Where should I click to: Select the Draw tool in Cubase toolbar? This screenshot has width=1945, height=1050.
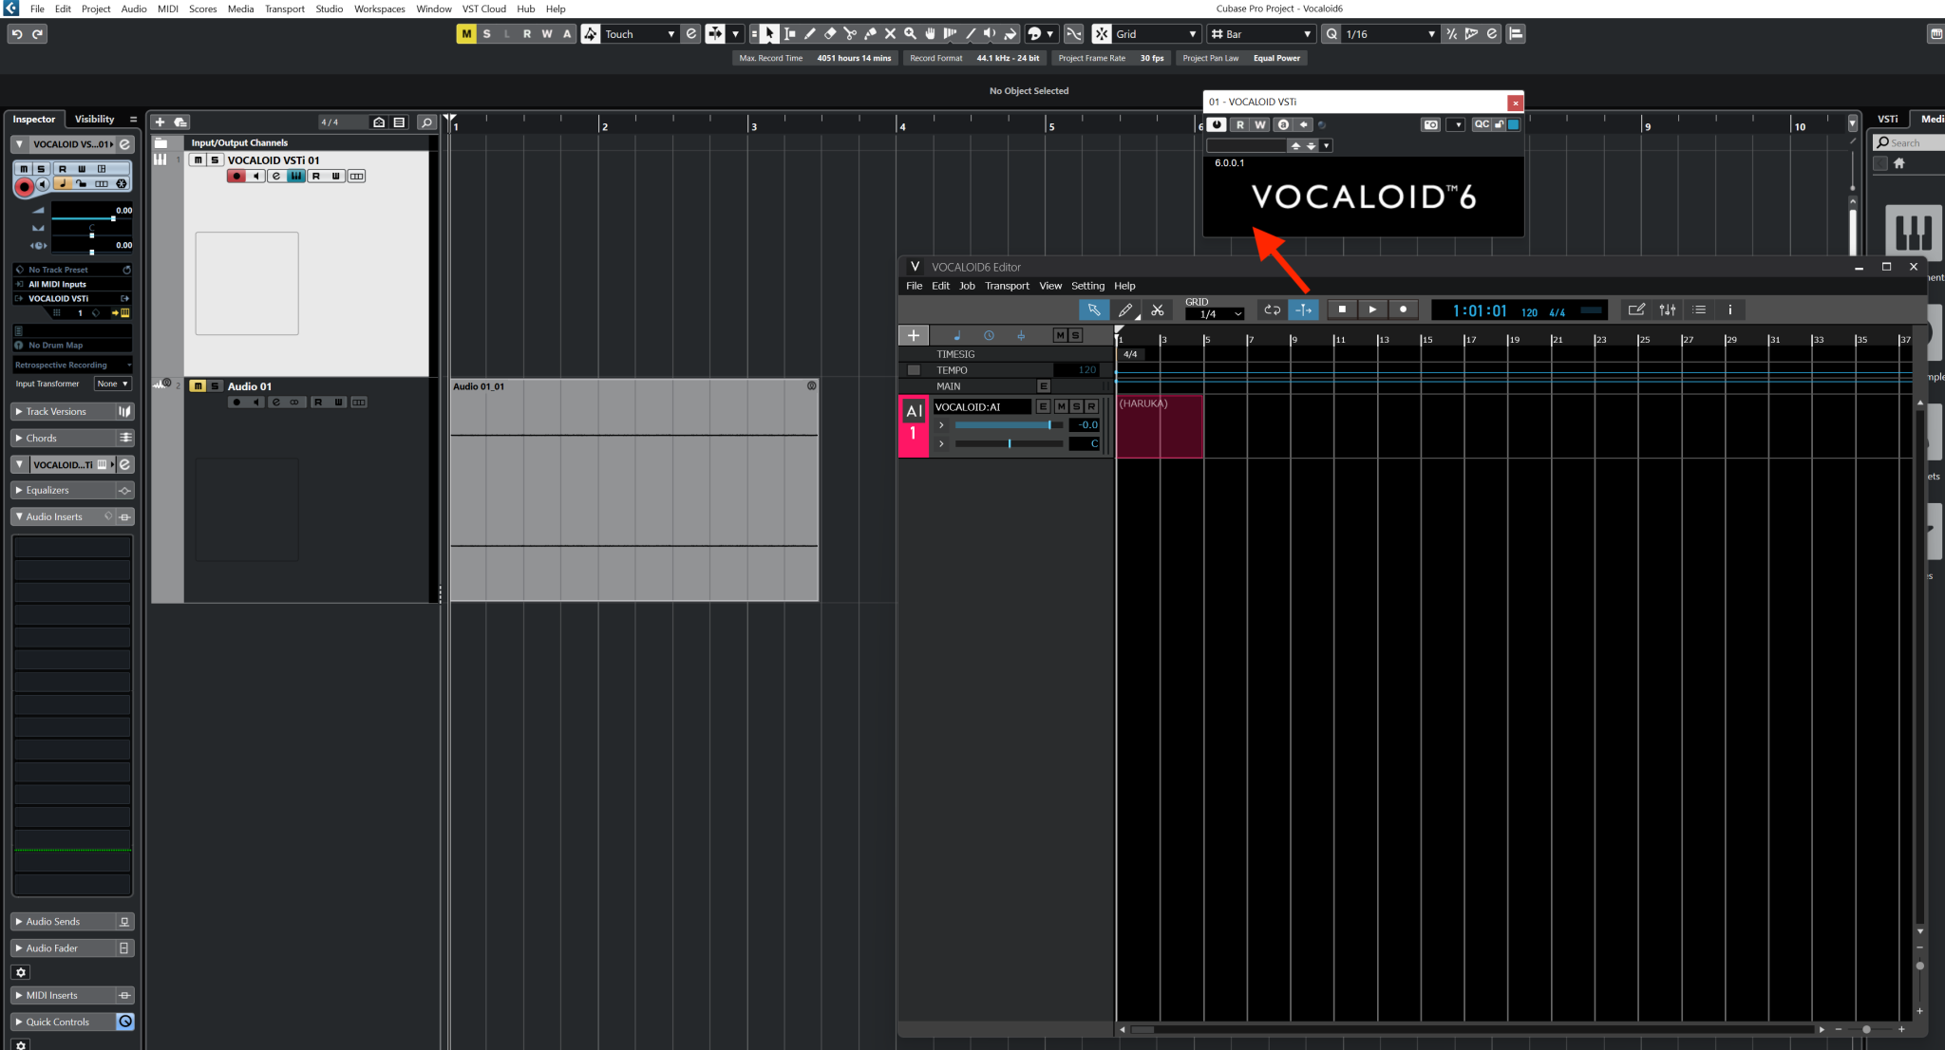[810, 34]
